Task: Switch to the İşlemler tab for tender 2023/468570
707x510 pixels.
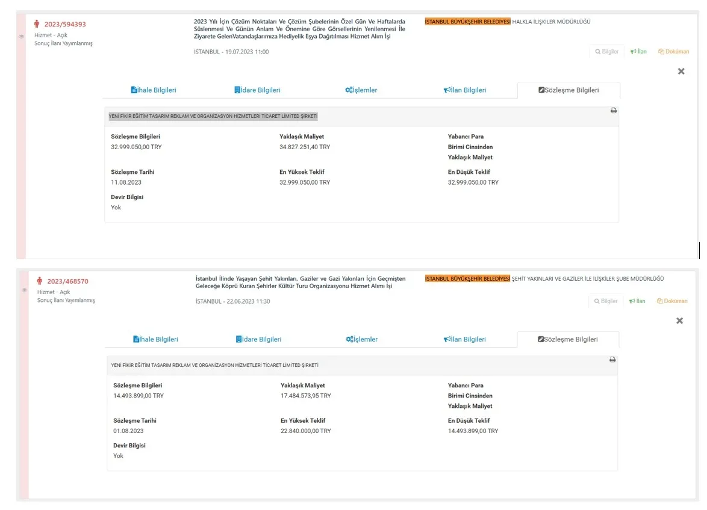Action: tap(361, 339)
